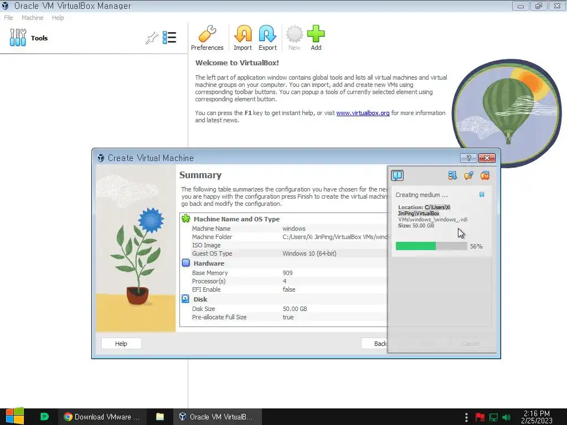
Task: Dismiss the Creating medium notification
Action: (482, 194)
